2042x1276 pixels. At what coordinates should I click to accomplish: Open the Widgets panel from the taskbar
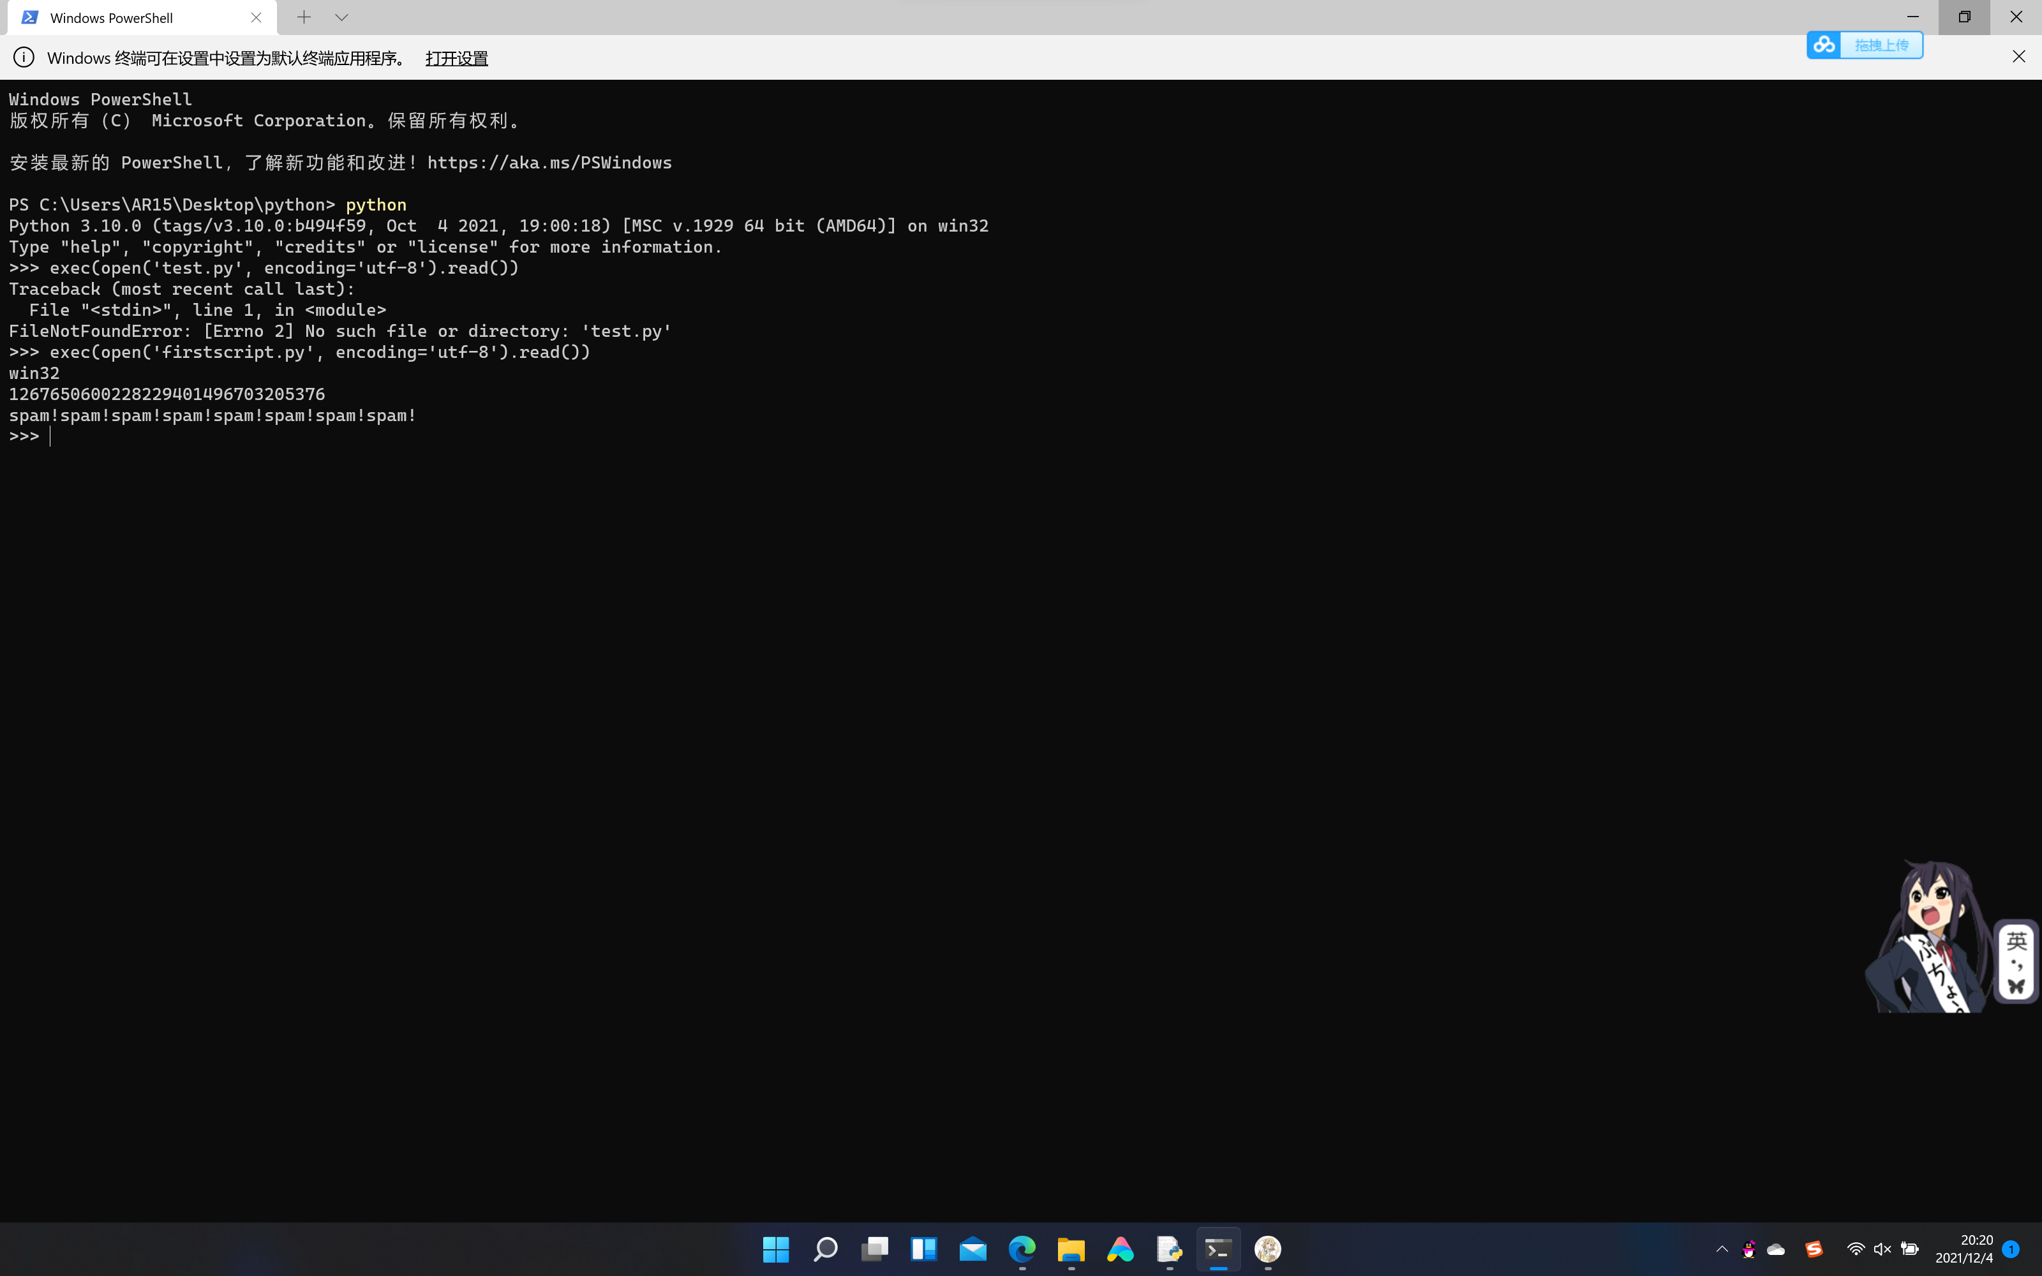(x=923, y=1249)
